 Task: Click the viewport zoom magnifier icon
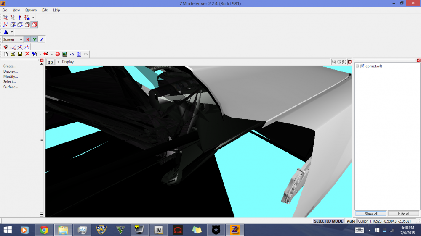click(x=334, y=62)
